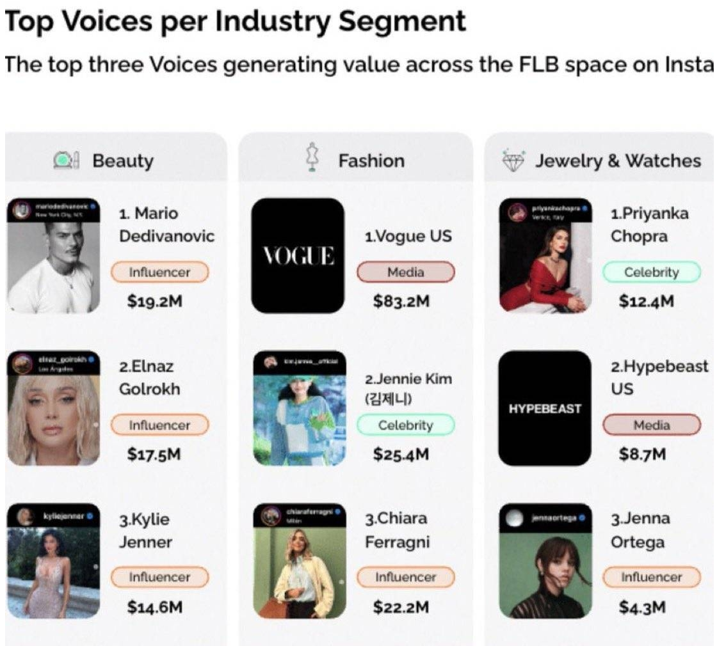This screenshot has height=646, width=717.
Task: Click the Beauty makeup mirror icon
Action: click(67, 161)
